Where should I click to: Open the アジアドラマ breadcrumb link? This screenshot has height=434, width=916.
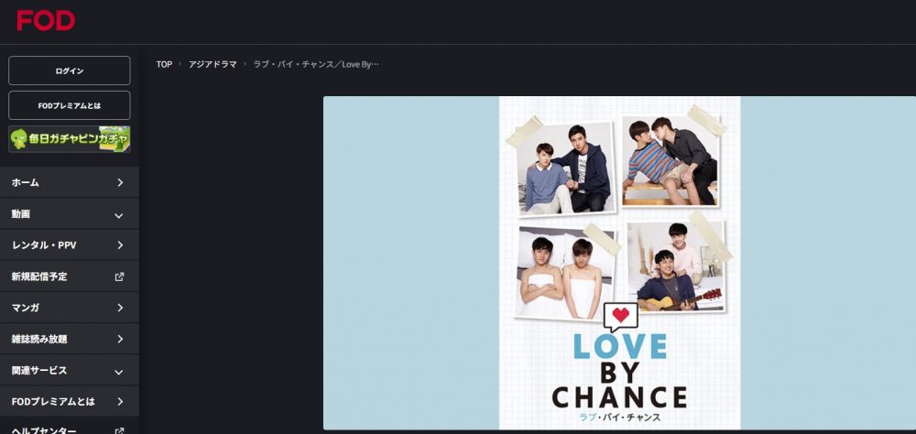[213, 64]
